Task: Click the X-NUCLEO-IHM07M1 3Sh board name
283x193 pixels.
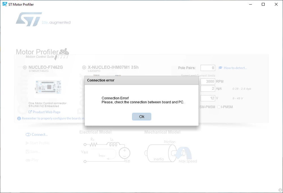Action: (113, 67)
